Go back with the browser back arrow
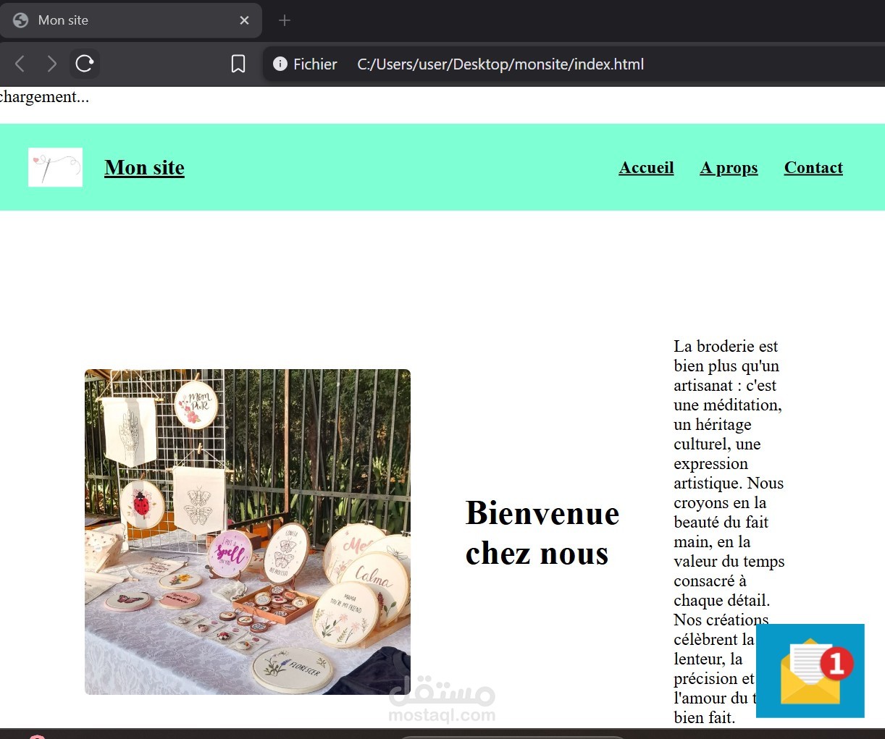Image resolution: width=885 pixels, height=739 pixels. [x=20, y=64]
